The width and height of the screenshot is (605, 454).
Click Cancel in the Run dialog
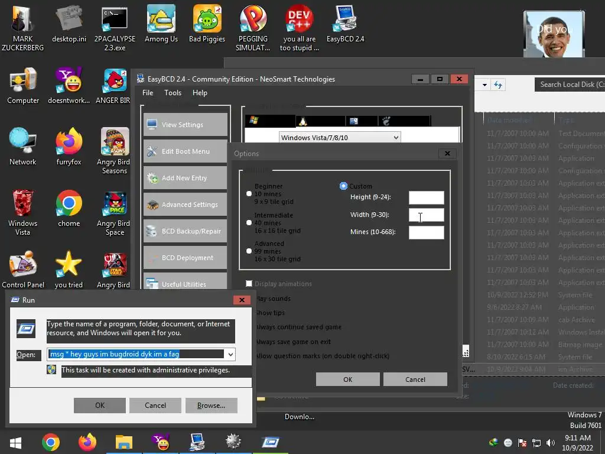pyautogui.click(x=155, y=406)
